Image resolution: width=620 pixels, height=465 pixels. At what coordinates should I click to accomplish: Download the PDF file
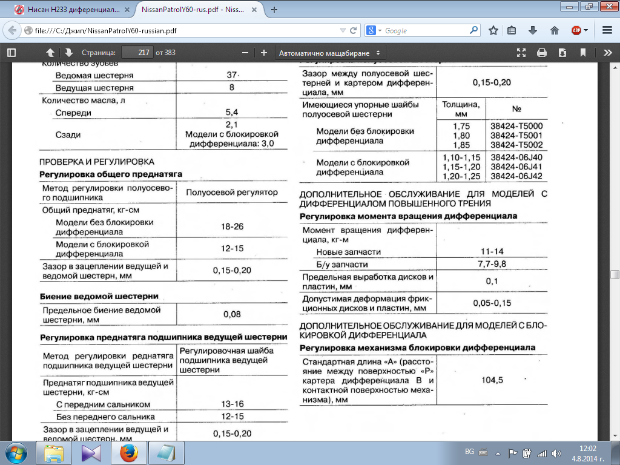click(x=562, y=53)
